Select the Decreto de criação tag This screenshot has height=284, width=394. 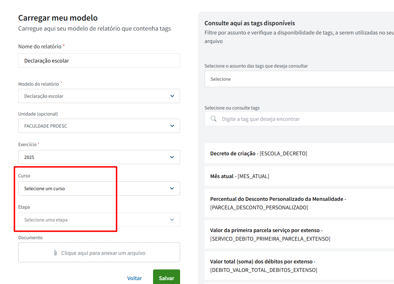pos(299,154)
